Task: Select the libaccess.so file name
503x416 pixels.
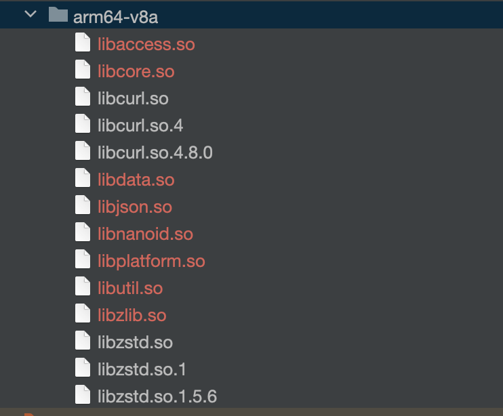Action: 146,44
